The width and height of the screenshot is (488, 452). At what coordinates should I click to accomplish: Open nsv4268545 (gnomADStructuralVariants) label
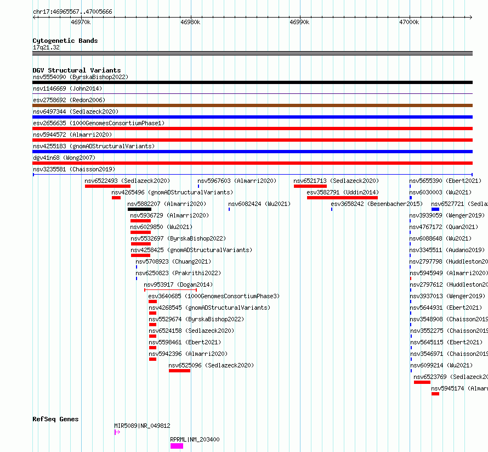(x=209, y=308)
